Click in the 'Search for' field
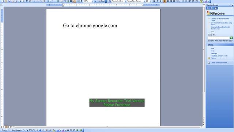 coord(218,38)
